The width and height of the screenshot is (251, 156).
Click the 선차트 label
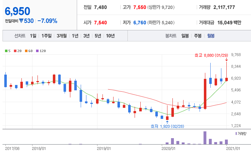(x=20, y=36)
